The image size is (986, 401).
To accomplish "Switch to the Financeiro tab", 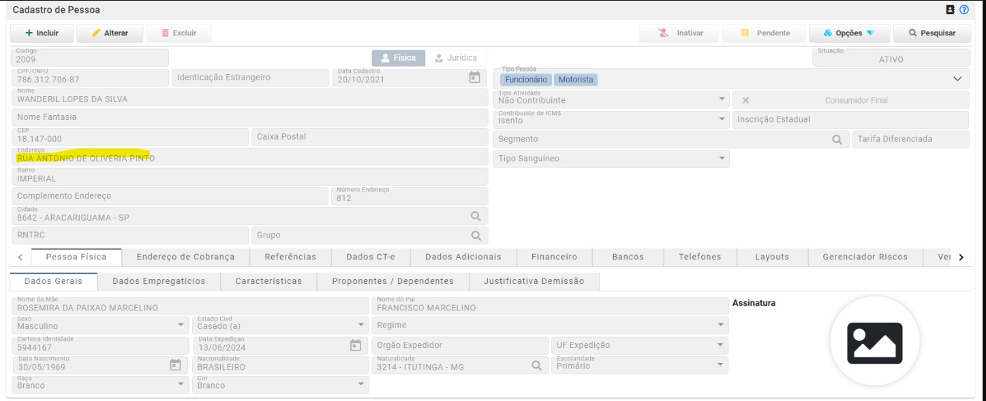I will click(x=554, y=257).
